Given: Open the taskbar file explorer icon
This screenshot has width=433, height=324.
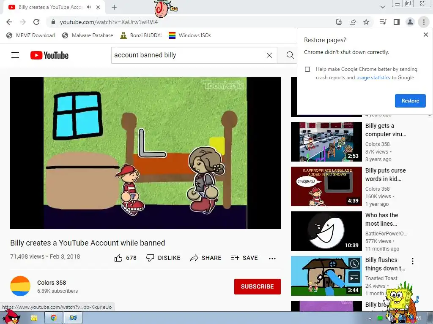Looking at the screenshot, I should click(34, 318).
